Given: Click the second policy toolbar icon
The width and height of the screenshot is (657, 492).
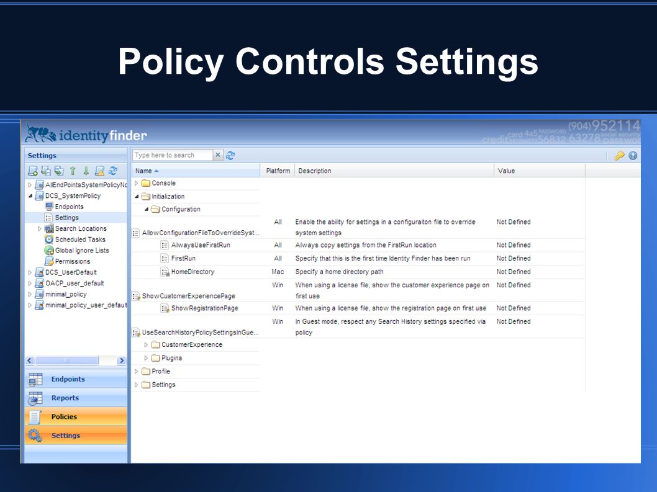Looking at the screenshot, I should [x=46, y=171].
